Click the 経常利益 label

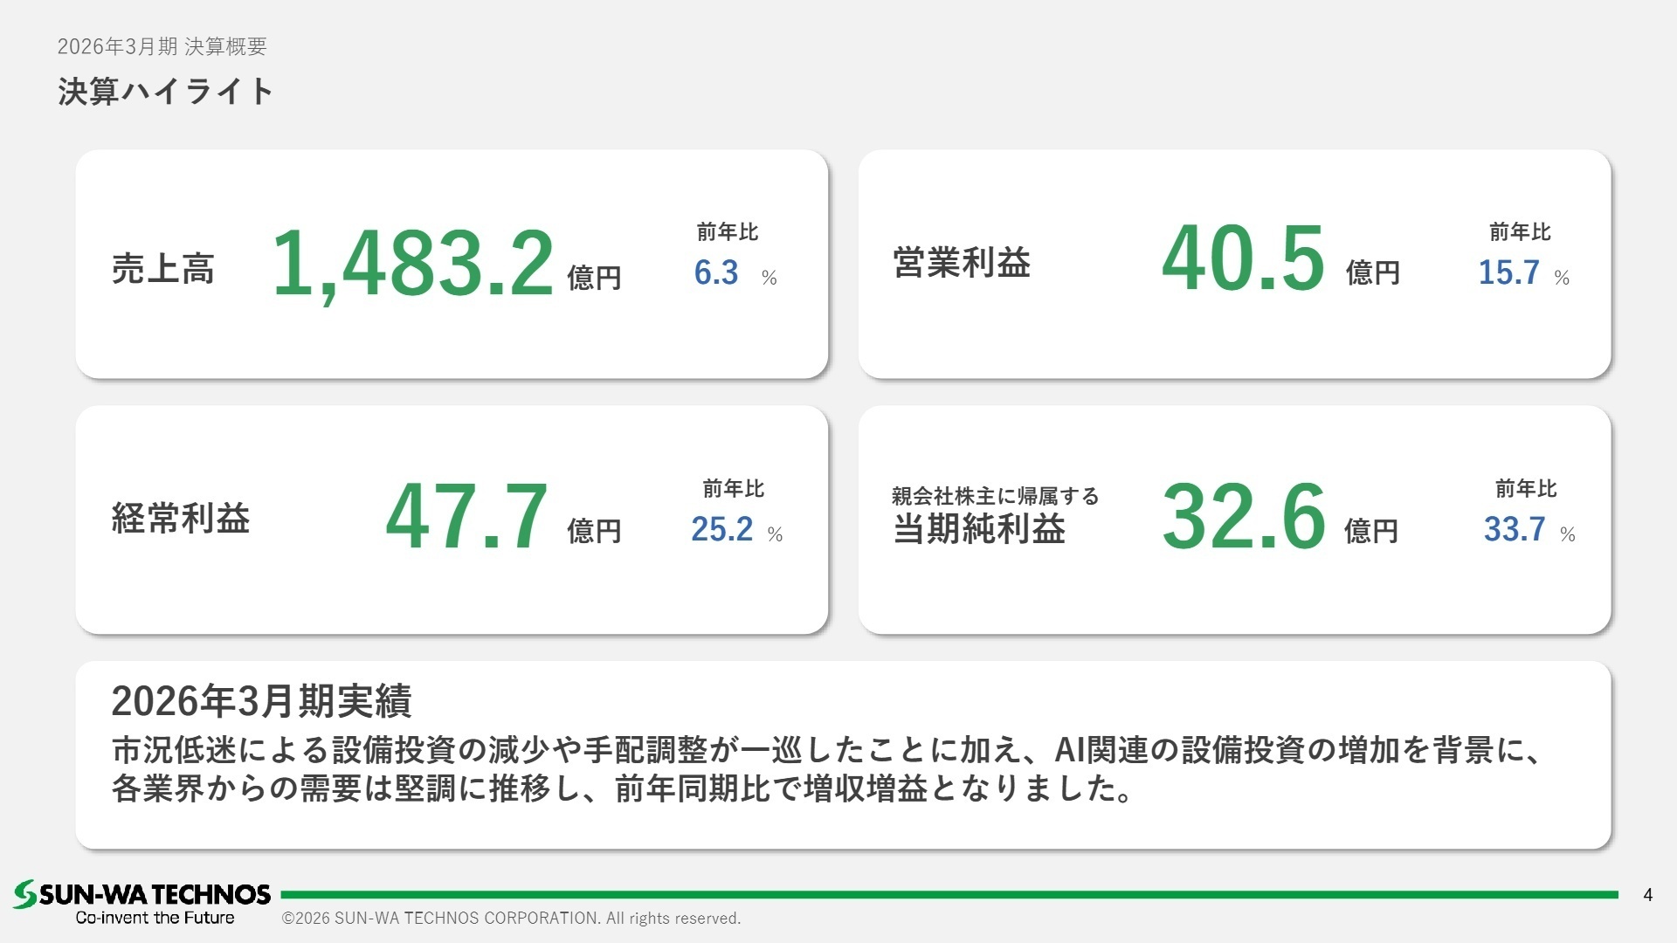click(x=181, y=518)
